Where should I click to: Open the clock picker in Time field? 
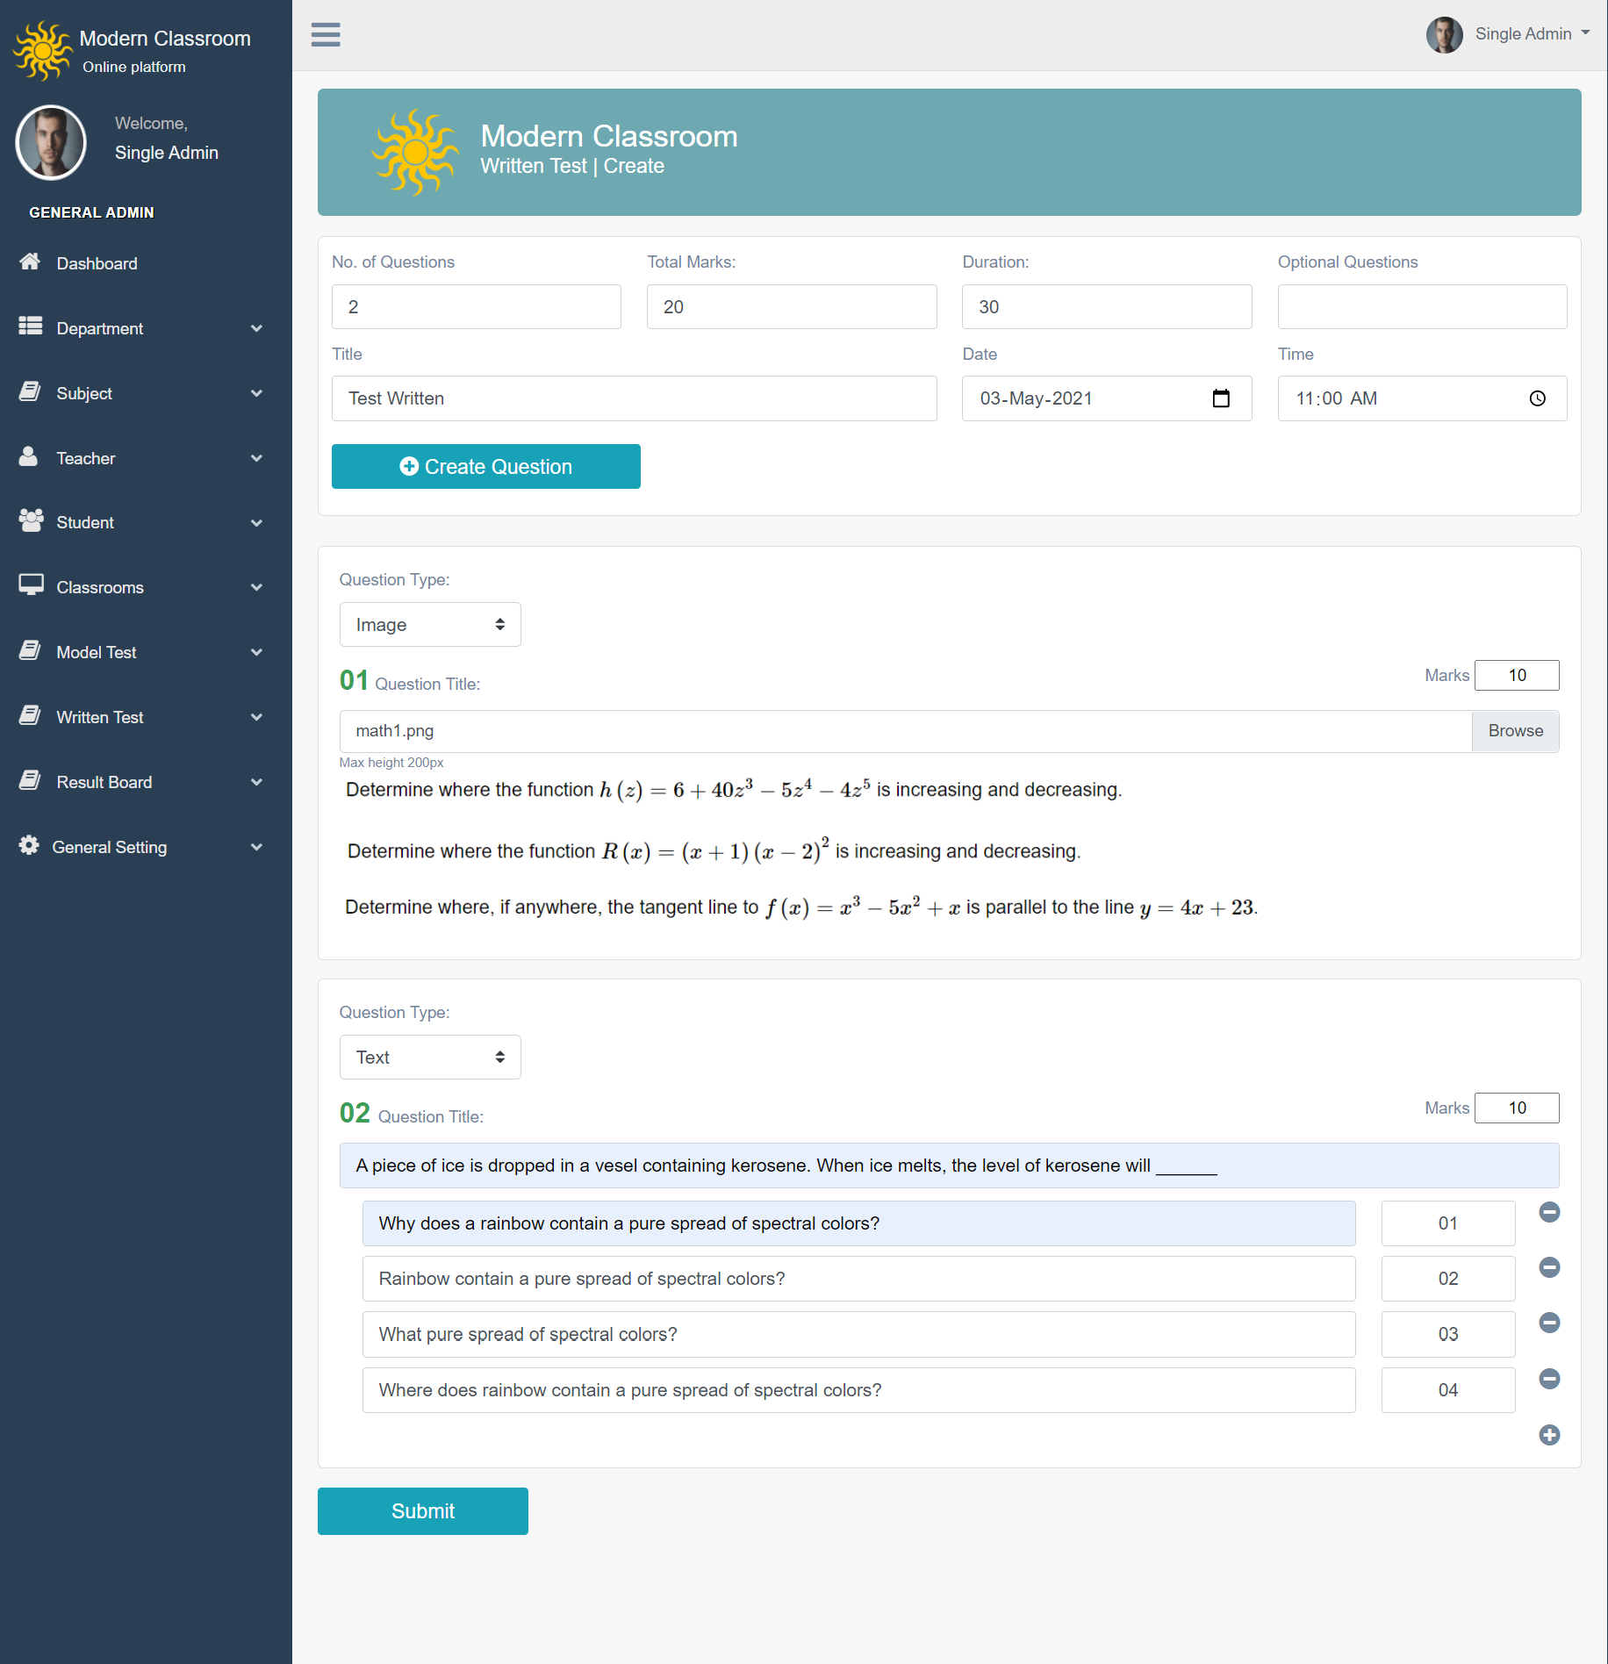(1537, 398)
